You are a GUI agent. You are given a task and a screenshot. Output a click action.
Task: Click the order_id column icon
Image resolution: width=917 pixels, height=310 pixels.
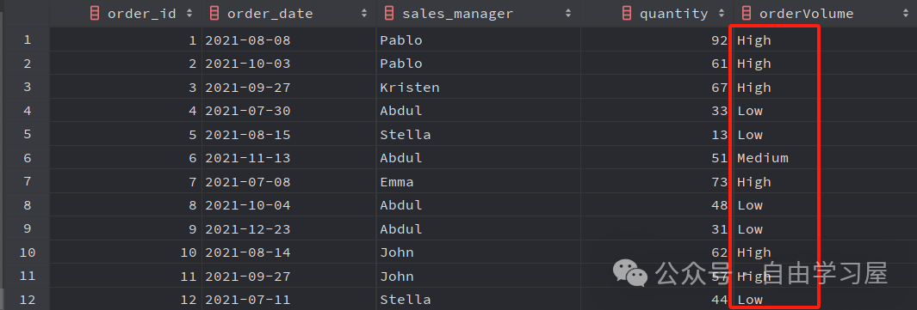tap(95, 14)
